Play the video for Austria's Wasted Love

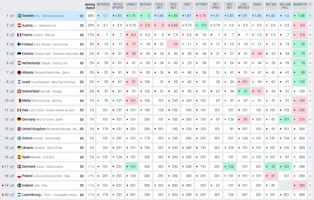pos(82,25)
